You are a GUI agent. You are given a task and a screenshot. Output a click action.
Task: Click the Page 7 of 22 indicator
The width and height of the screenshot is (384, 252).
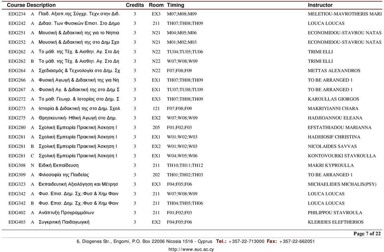pos(367,234)
